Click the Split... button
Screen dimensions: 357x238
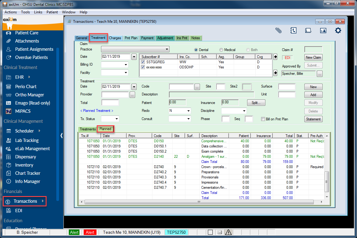pyautogui.click(x=256, y=103)
